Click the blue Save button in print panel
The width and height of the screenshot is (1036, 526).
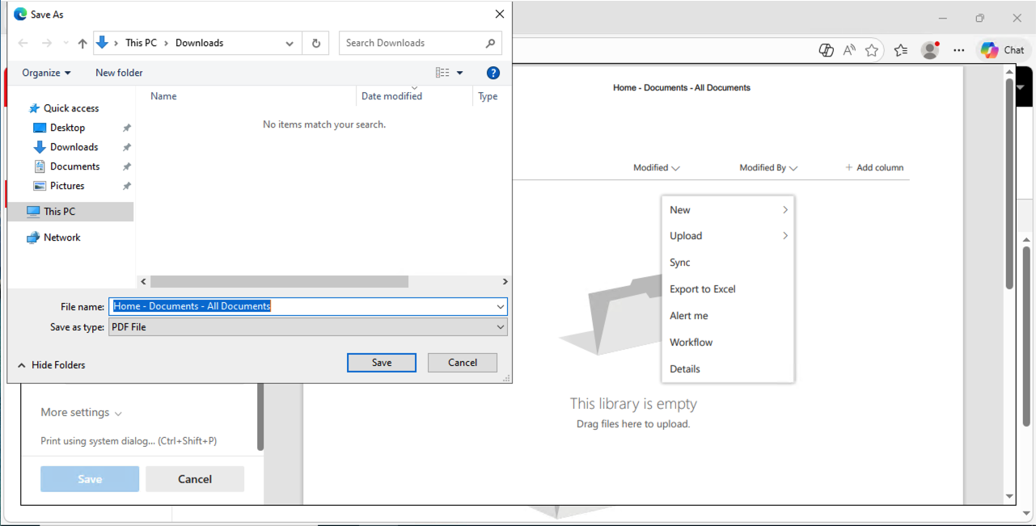[x=90, y=479]
